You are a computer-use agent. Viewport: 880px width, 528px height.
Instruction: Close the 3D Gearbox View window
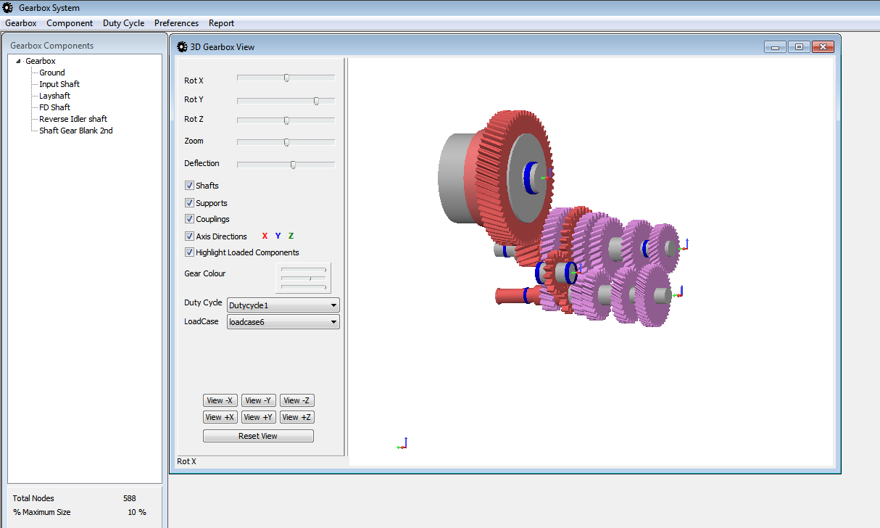click(x=823, y=47)
